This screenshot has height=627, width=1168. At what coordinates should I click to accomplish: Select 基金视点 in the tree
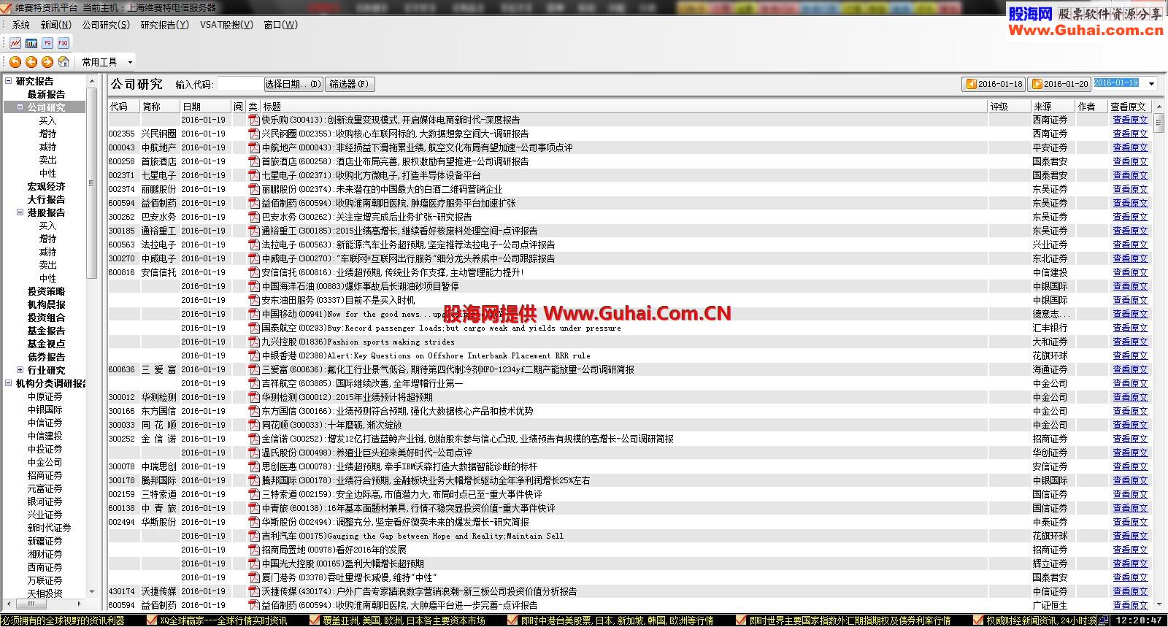tap(46, 344)
